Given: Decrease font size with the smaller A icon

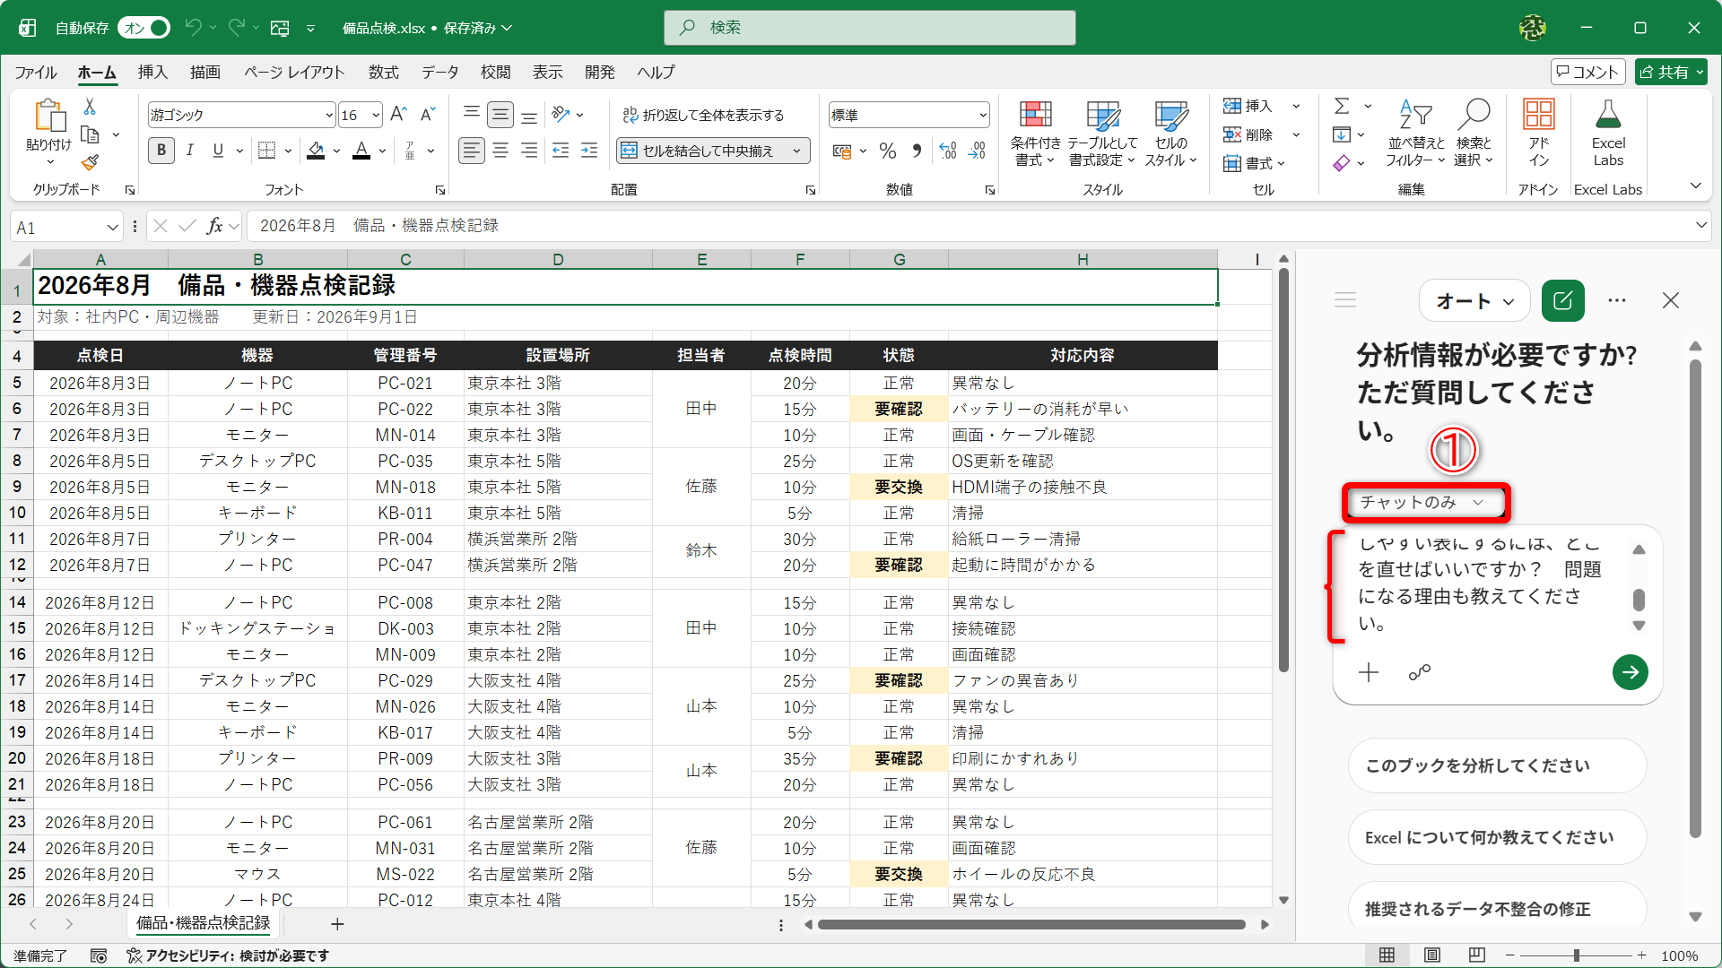Looking at the screenshot, I should click(428, 114).
